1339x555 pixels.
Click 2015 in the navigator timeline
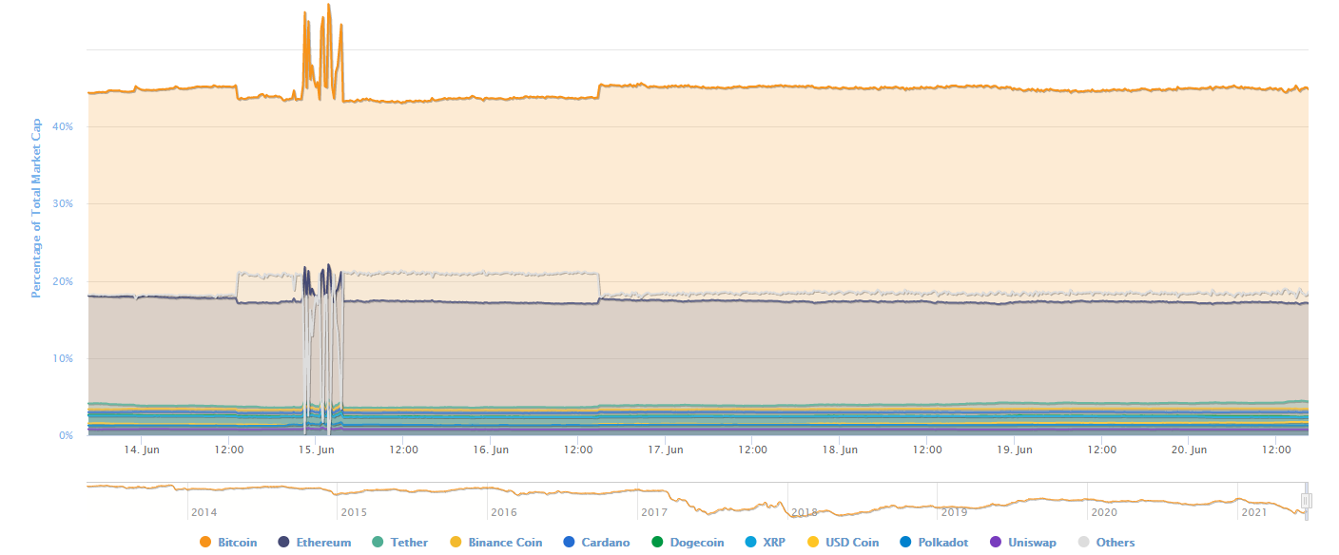click(x=354, y=512)
